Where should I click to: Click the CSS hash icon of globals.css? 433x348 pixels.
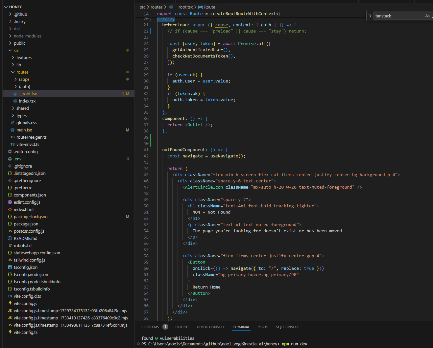pos(12,123)
